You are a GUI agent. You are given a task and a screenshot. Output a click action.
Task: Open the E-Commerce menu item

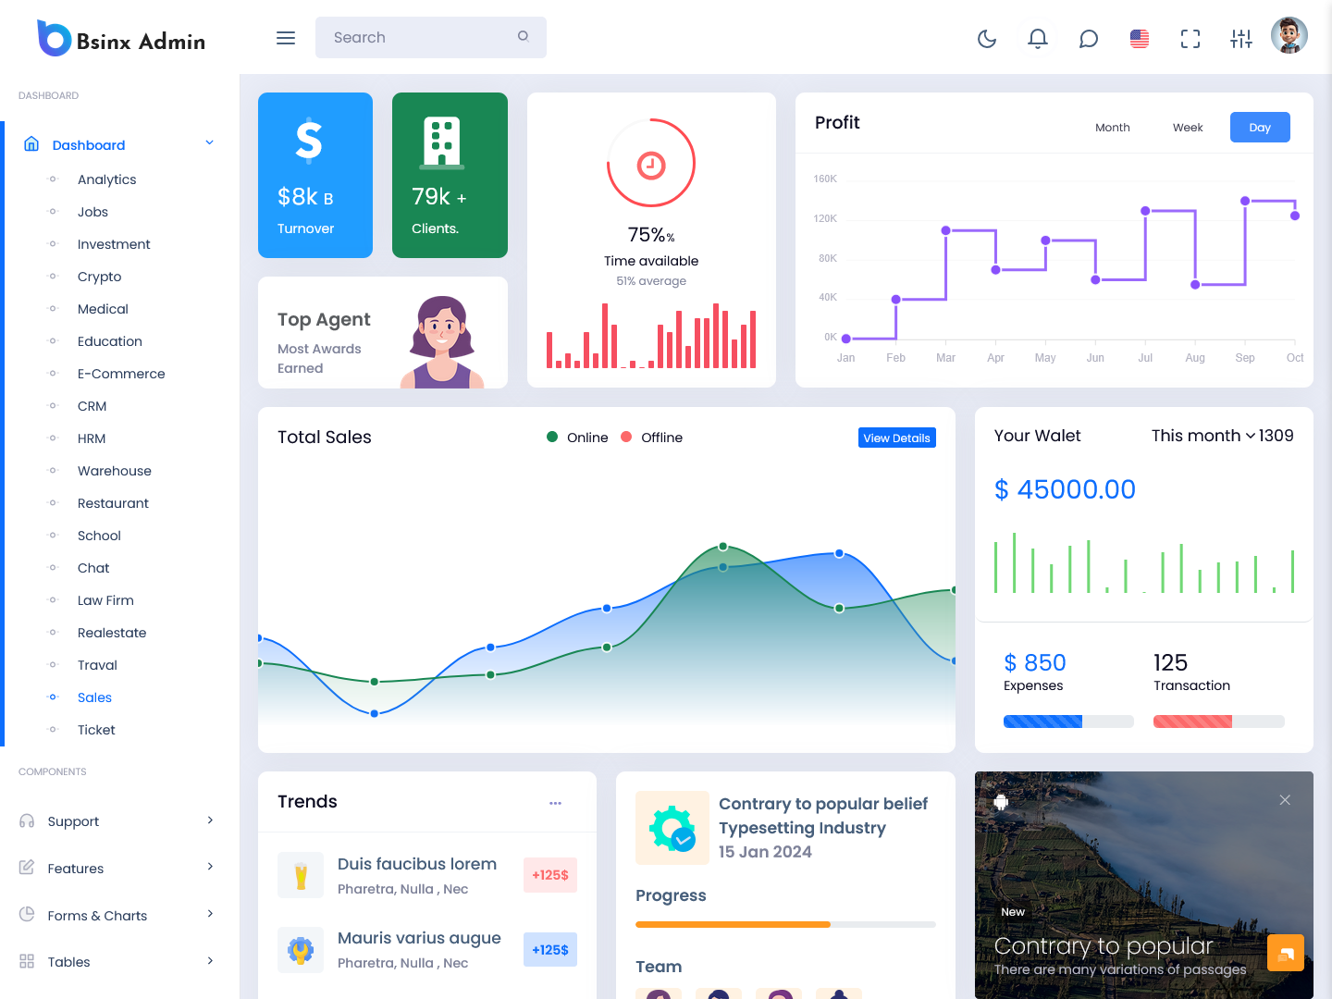click(x=121, y=374)
